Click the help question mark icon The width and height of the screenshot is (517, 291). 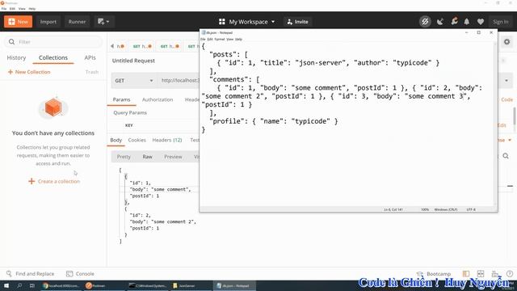point(510,274)
